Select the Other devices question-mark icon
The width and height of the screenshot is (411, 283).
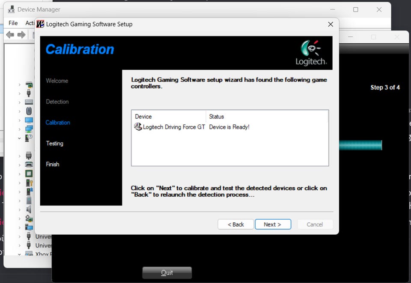[x=29, y=138]
